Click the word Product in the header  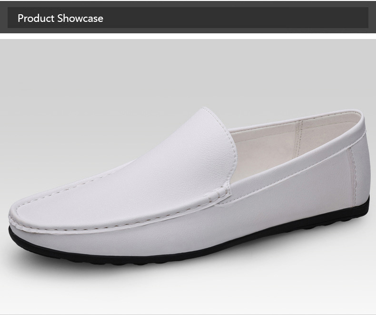coord(36,19)
